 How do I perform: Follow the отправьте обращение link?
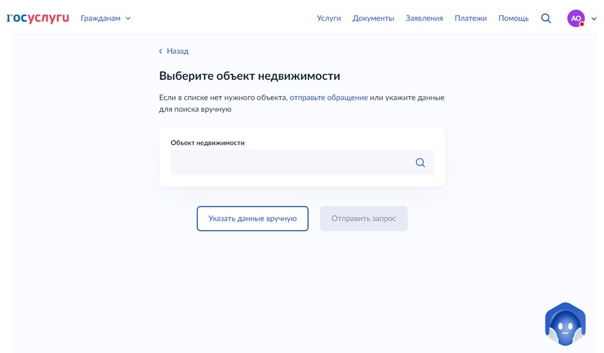point(328,98)
